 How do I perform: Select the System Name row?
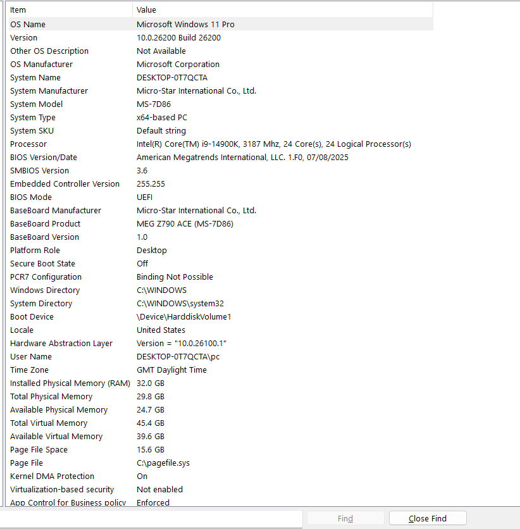pyautogui.click(x=221, y=78)
